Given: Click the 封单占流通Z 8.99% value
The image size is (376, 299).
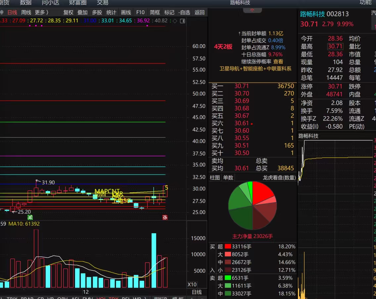Looking at the screenshot, I should point(278,47).
